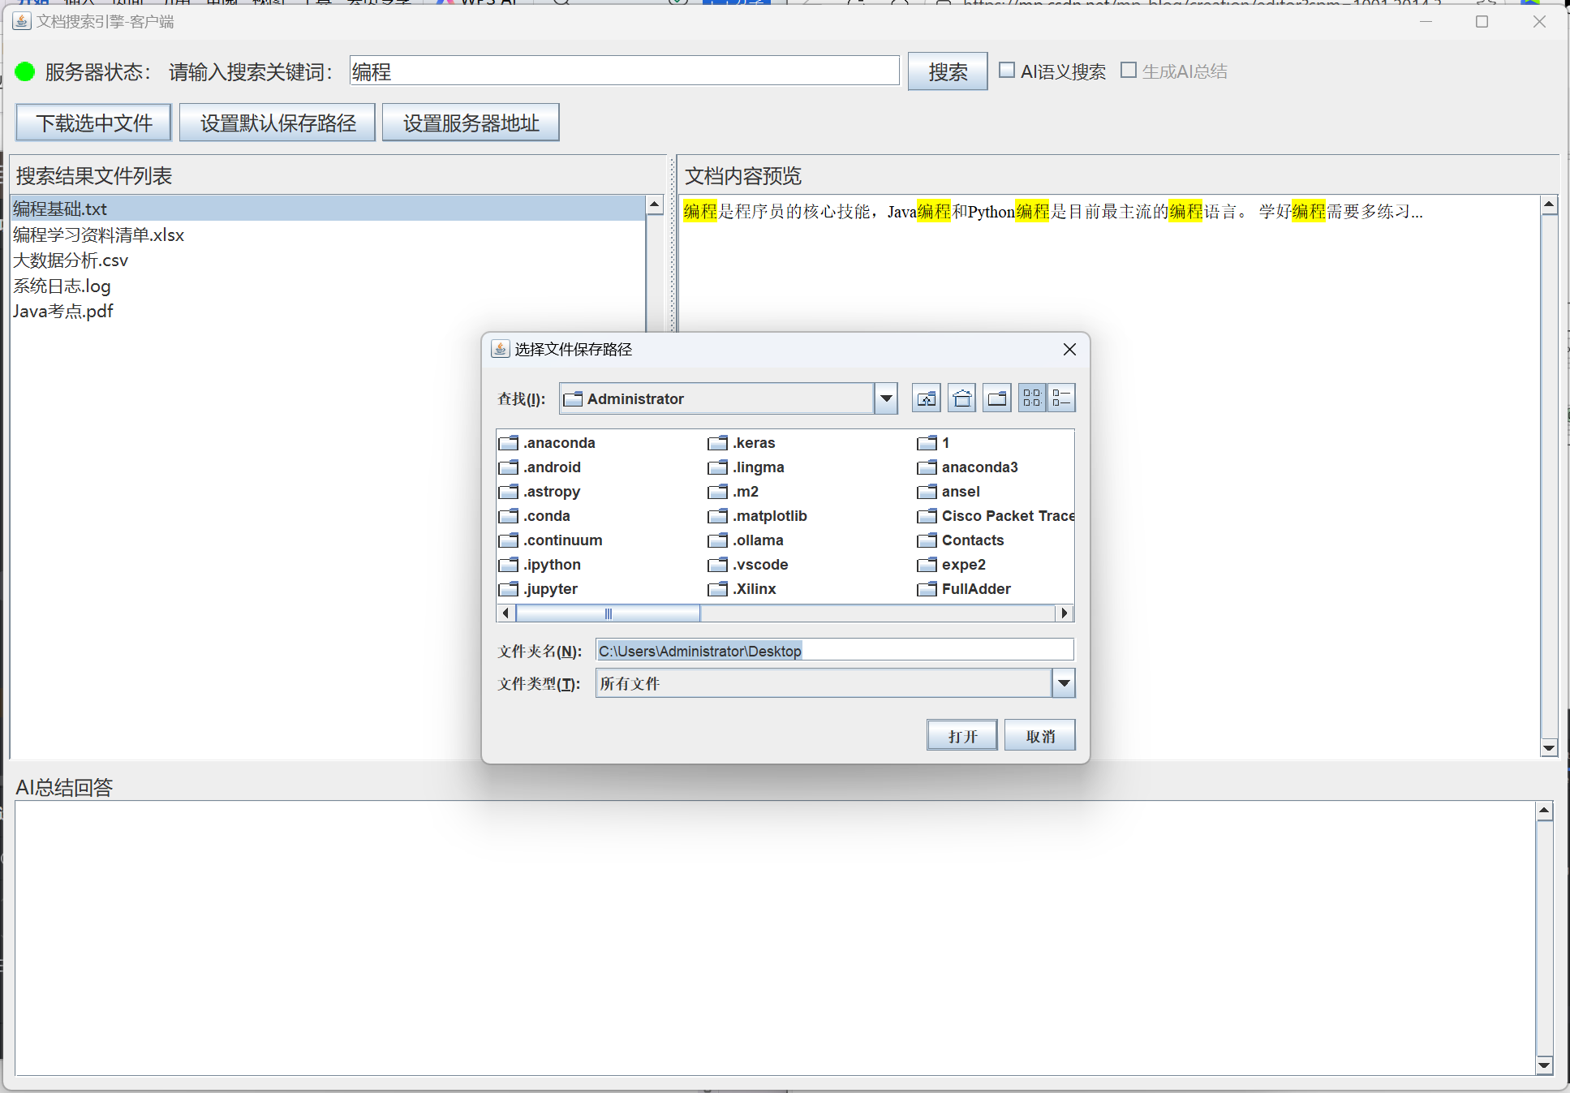The image size is (1570, 1093).
Task: Select the .jupyter folder
Action: [x=550, y=589]
